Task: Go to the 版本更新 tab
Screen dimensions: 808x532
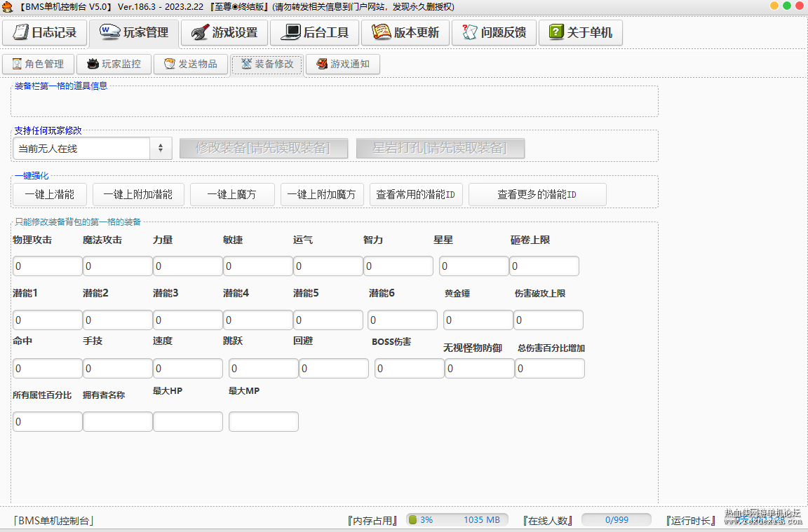Action: (405, 32)
